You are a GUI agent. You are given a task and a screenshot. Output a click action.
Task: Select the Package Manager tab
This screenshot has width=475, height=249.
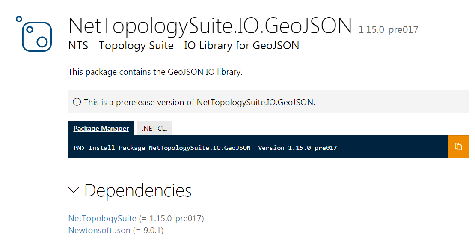click(101, 128)
